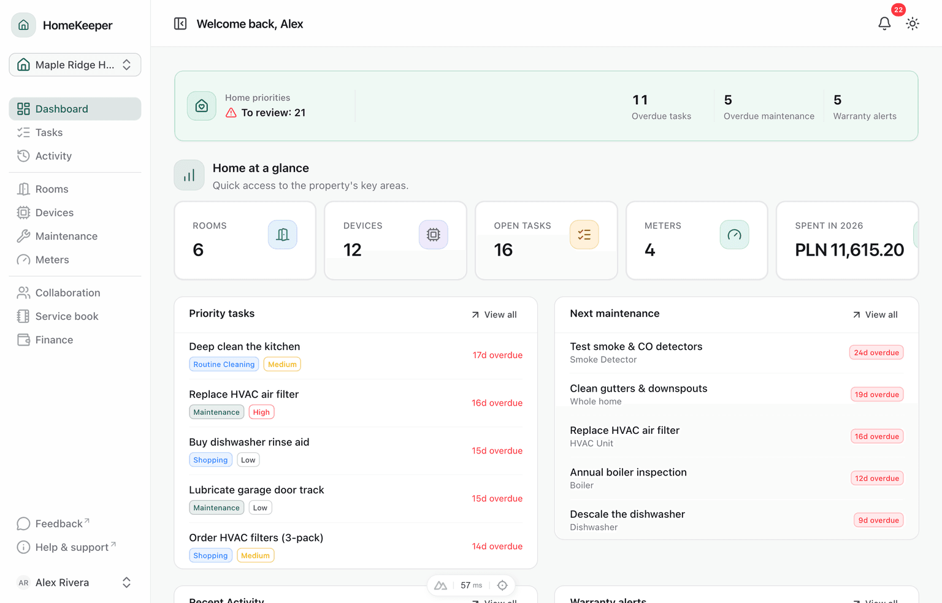Image resolution: width=942 pixels, height=603 pixels.
Task: Open the notifications bell
Action: pos(884,24)
